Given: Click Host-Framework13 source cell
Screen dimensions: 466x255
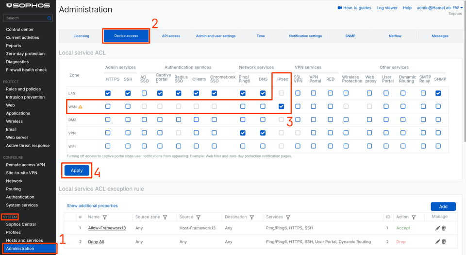Looking at the screenshot, I should click(x=198, y=228).
